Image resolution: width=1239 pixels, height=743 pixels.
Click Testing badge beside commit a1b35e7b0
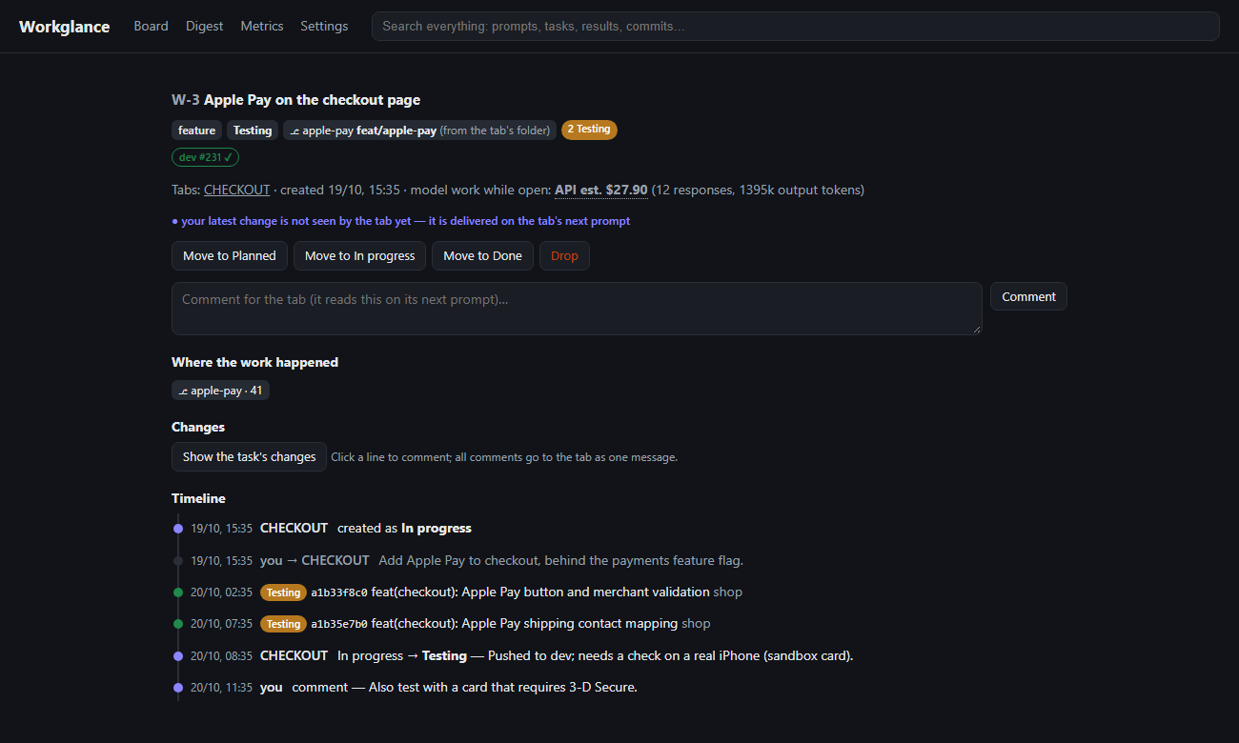[283, 624]
